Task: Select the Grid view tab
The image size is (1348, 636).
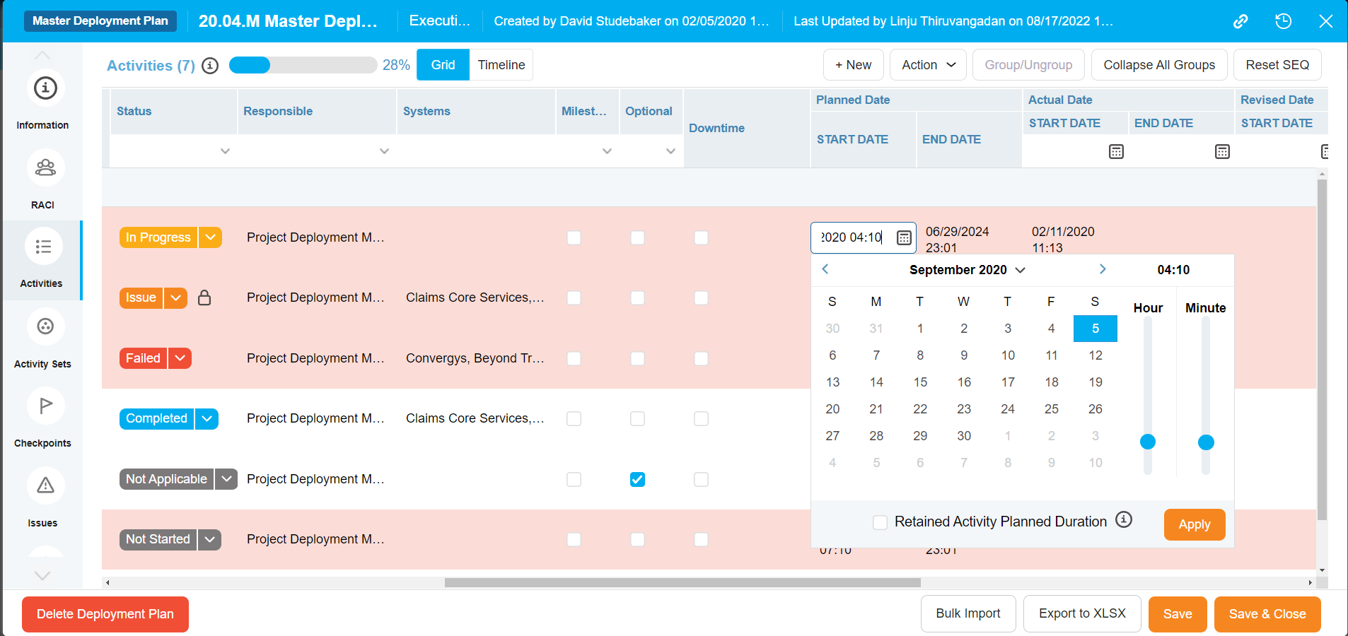Action: pos(443,65)
